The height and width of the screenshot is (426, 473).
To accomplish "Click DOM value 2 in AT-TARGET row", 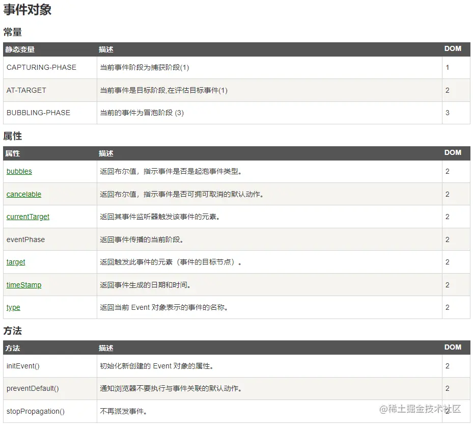I will 448,90.
